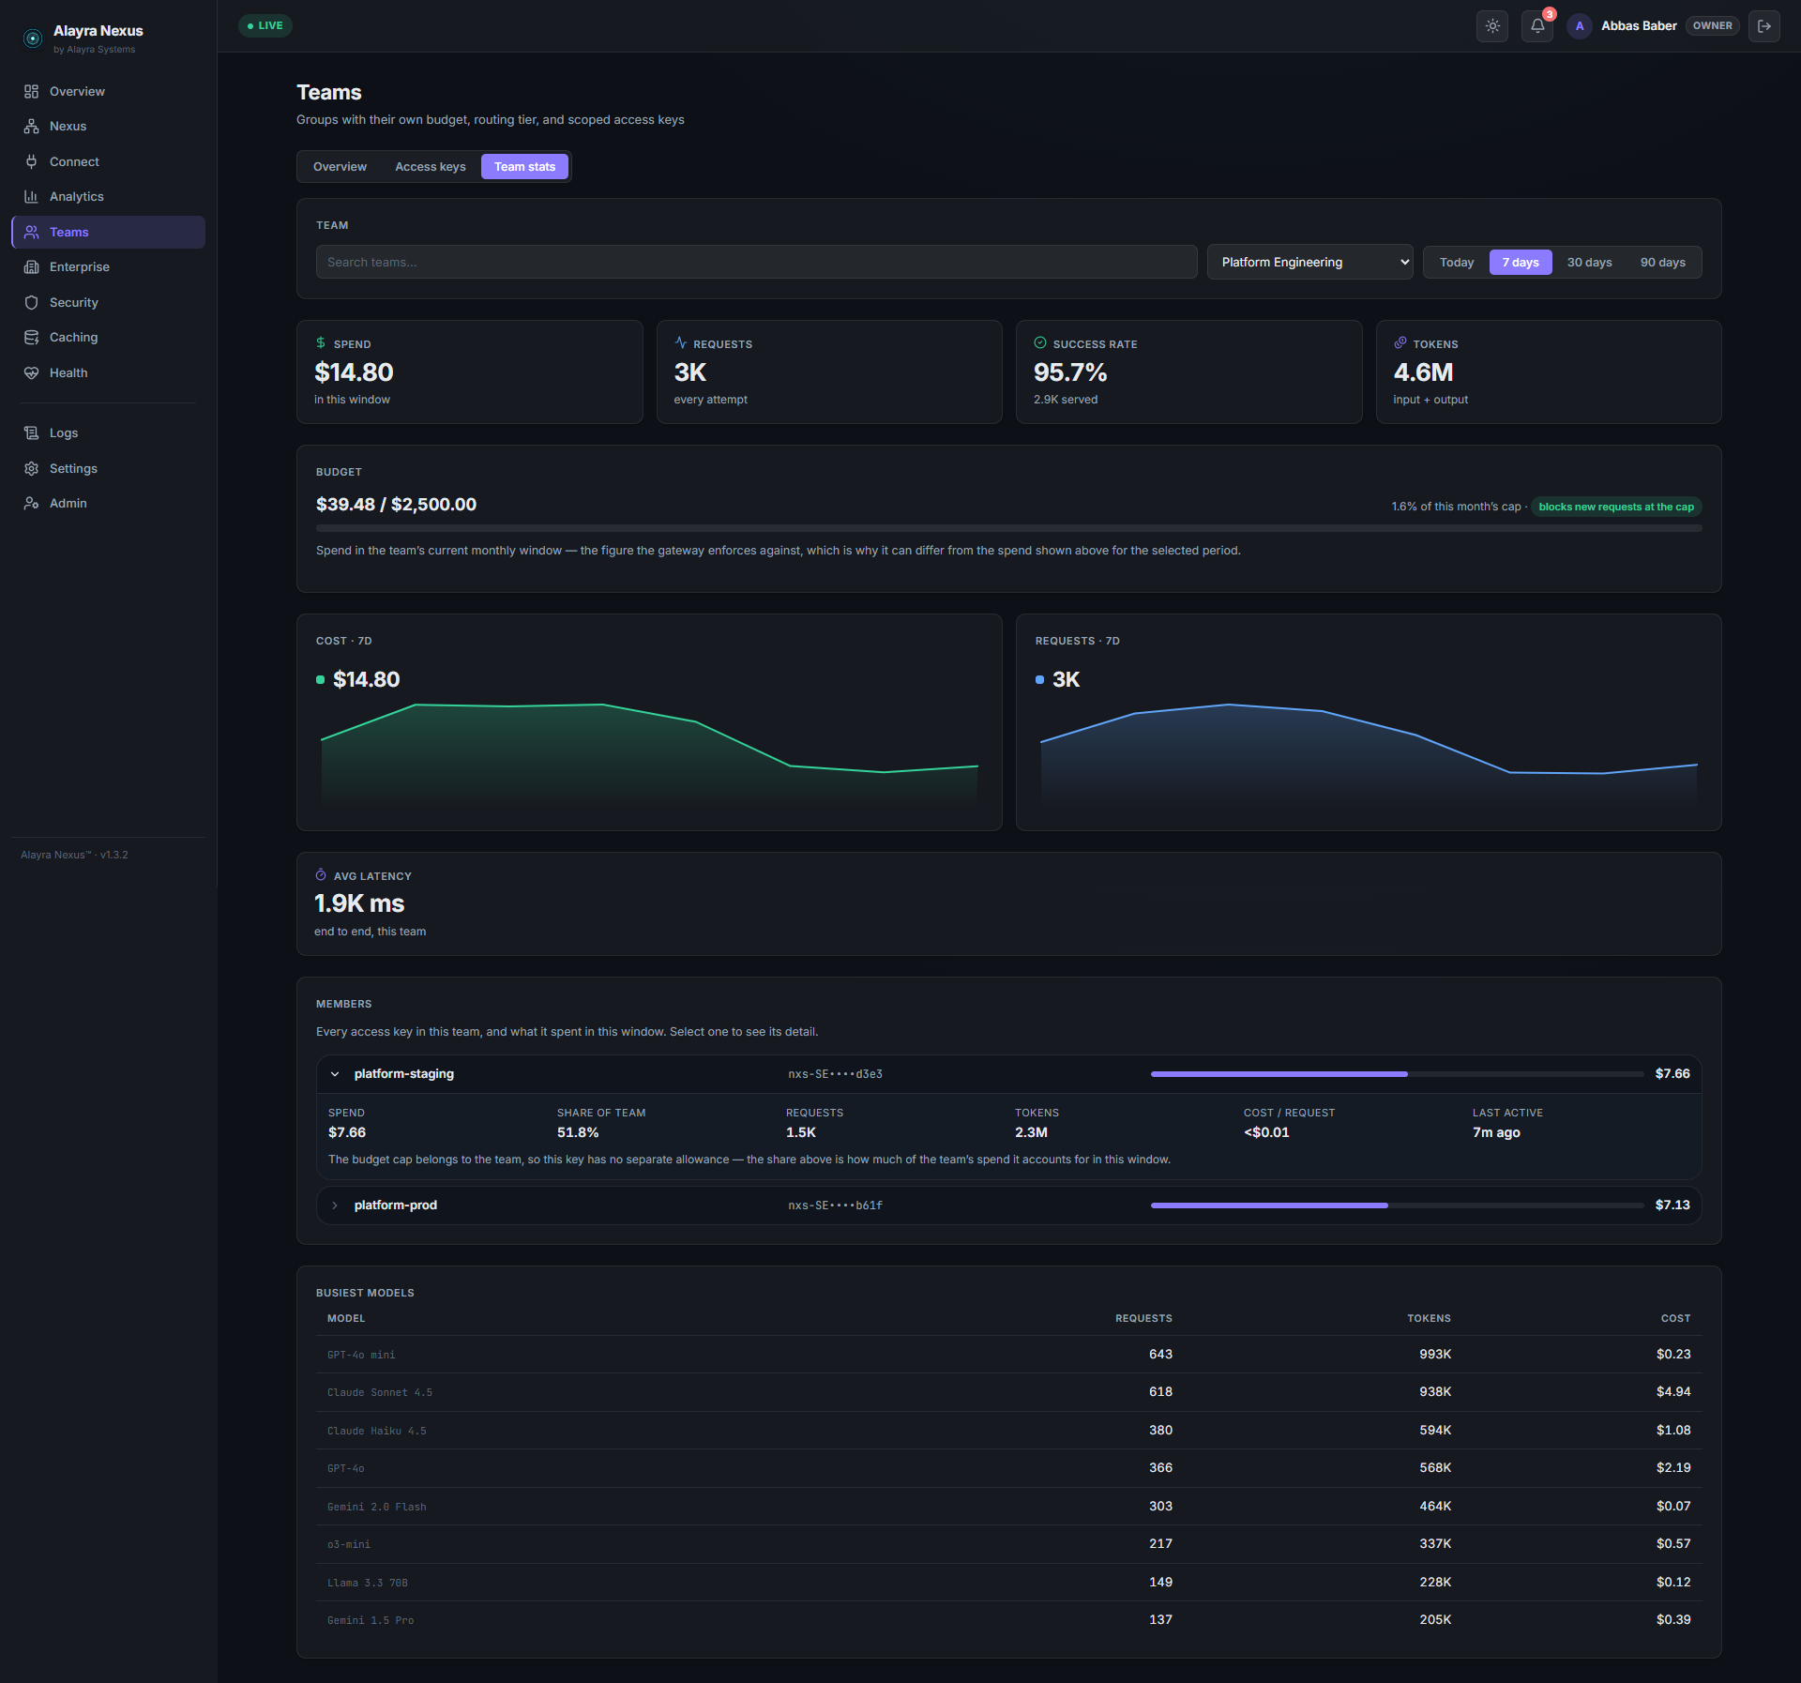Screen dimensions: 1801x1683
Task: Open Connect via its sidebar plug icon
Action: point(31,161)
